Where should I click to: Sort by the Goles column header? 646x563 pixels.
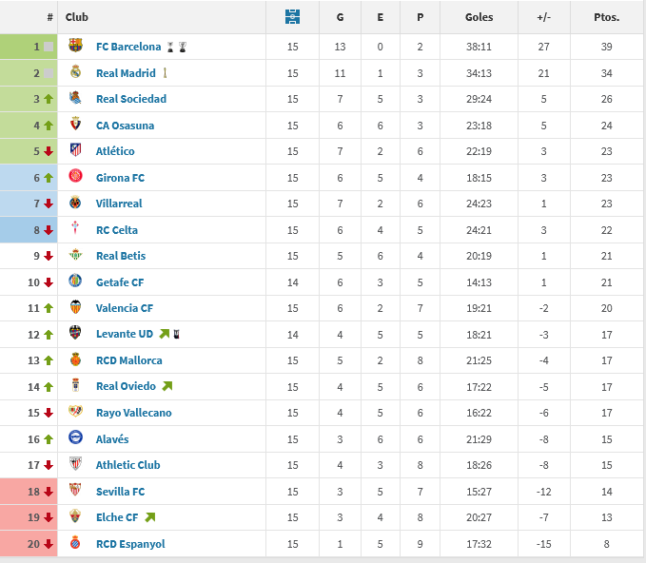click(480, 17)
